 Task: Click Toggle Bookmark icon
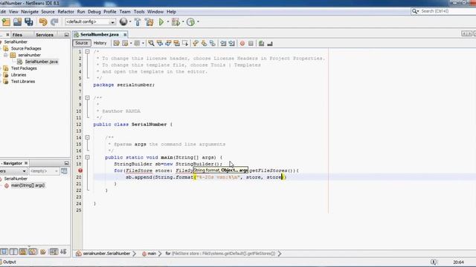pyautogui.click(x=213, y=44)
